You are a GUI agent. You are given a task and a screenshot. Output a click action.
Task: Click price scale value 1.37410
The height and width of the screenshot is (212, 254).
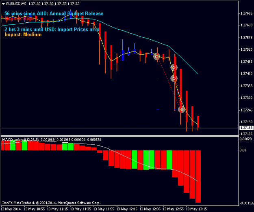(247, 74)
